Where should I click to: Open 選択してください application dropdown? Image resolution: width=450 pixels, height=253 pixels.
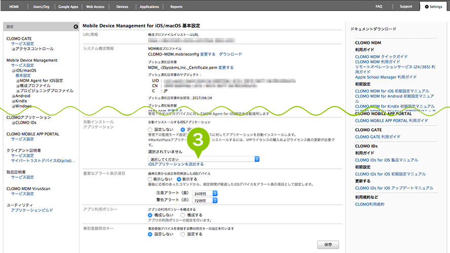pos(203,159)
